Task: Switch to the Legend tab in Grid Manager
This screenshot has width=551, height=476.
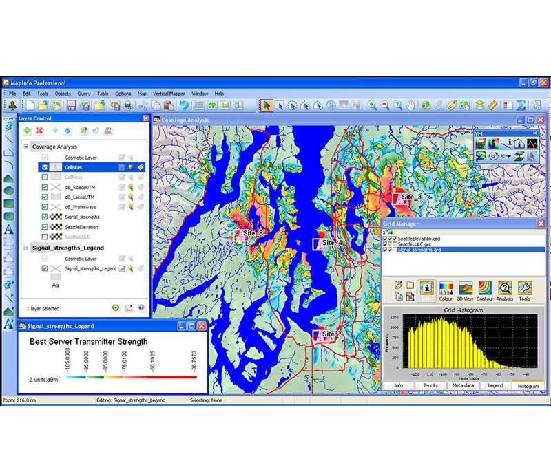Action: (x=495, y=385)
